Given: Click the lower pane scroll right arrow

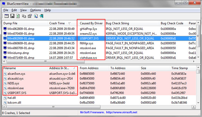Looking at the screenshot, I should (x=193, y=107).
